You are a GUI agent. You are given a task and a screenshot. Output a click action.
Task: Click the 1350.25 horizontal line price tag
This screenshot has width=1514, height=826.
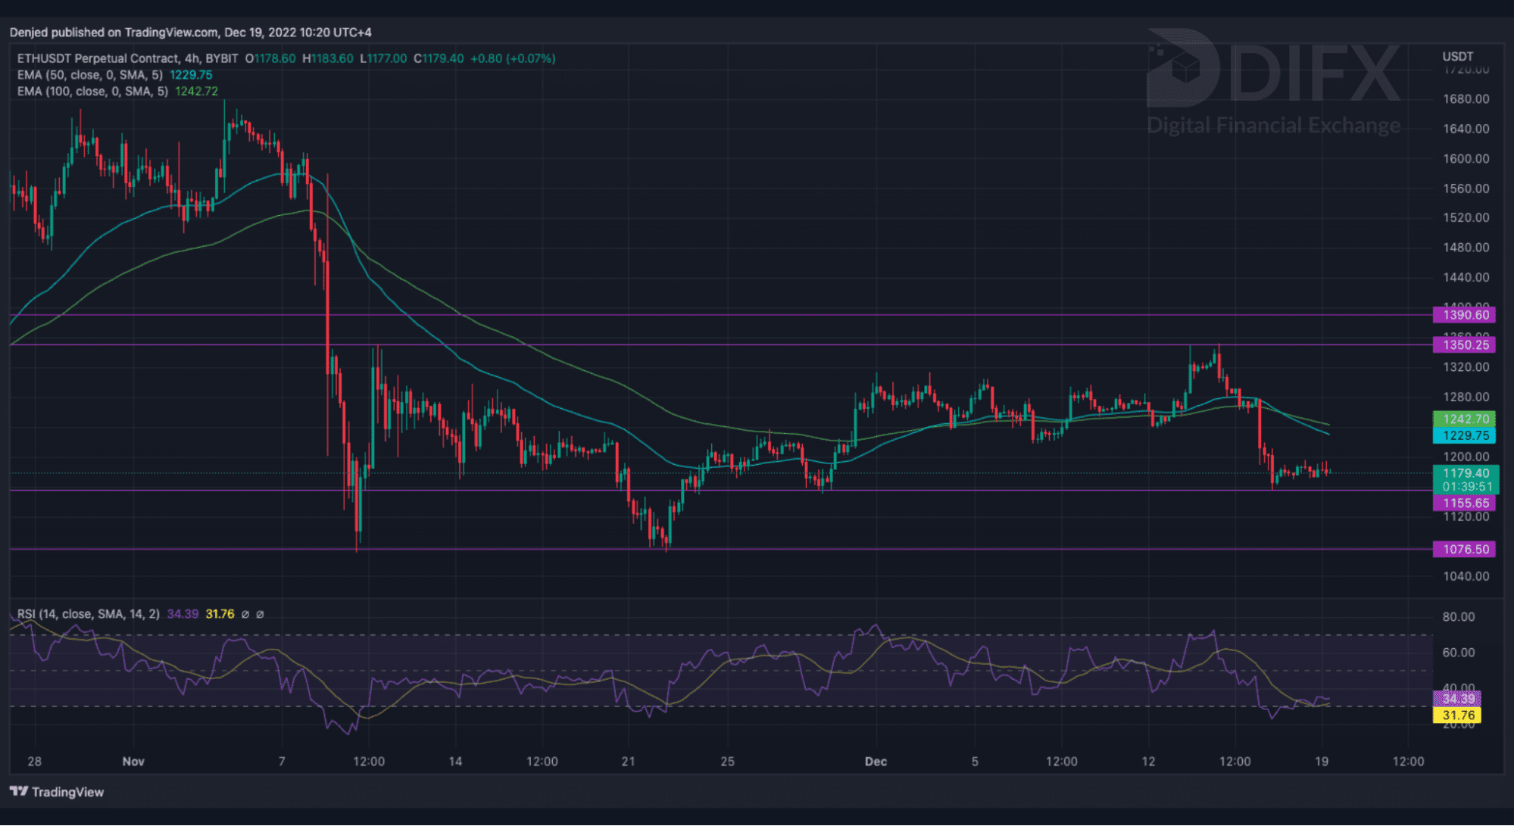pos(1464,344)
